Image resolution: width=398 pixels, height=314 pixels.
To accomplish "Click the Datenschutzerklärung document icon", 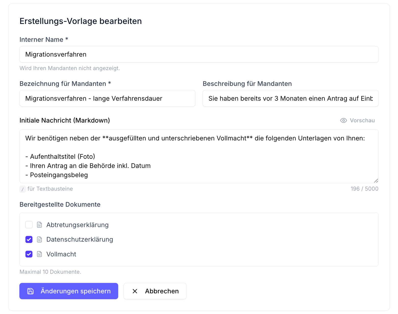I will (39, 240).
